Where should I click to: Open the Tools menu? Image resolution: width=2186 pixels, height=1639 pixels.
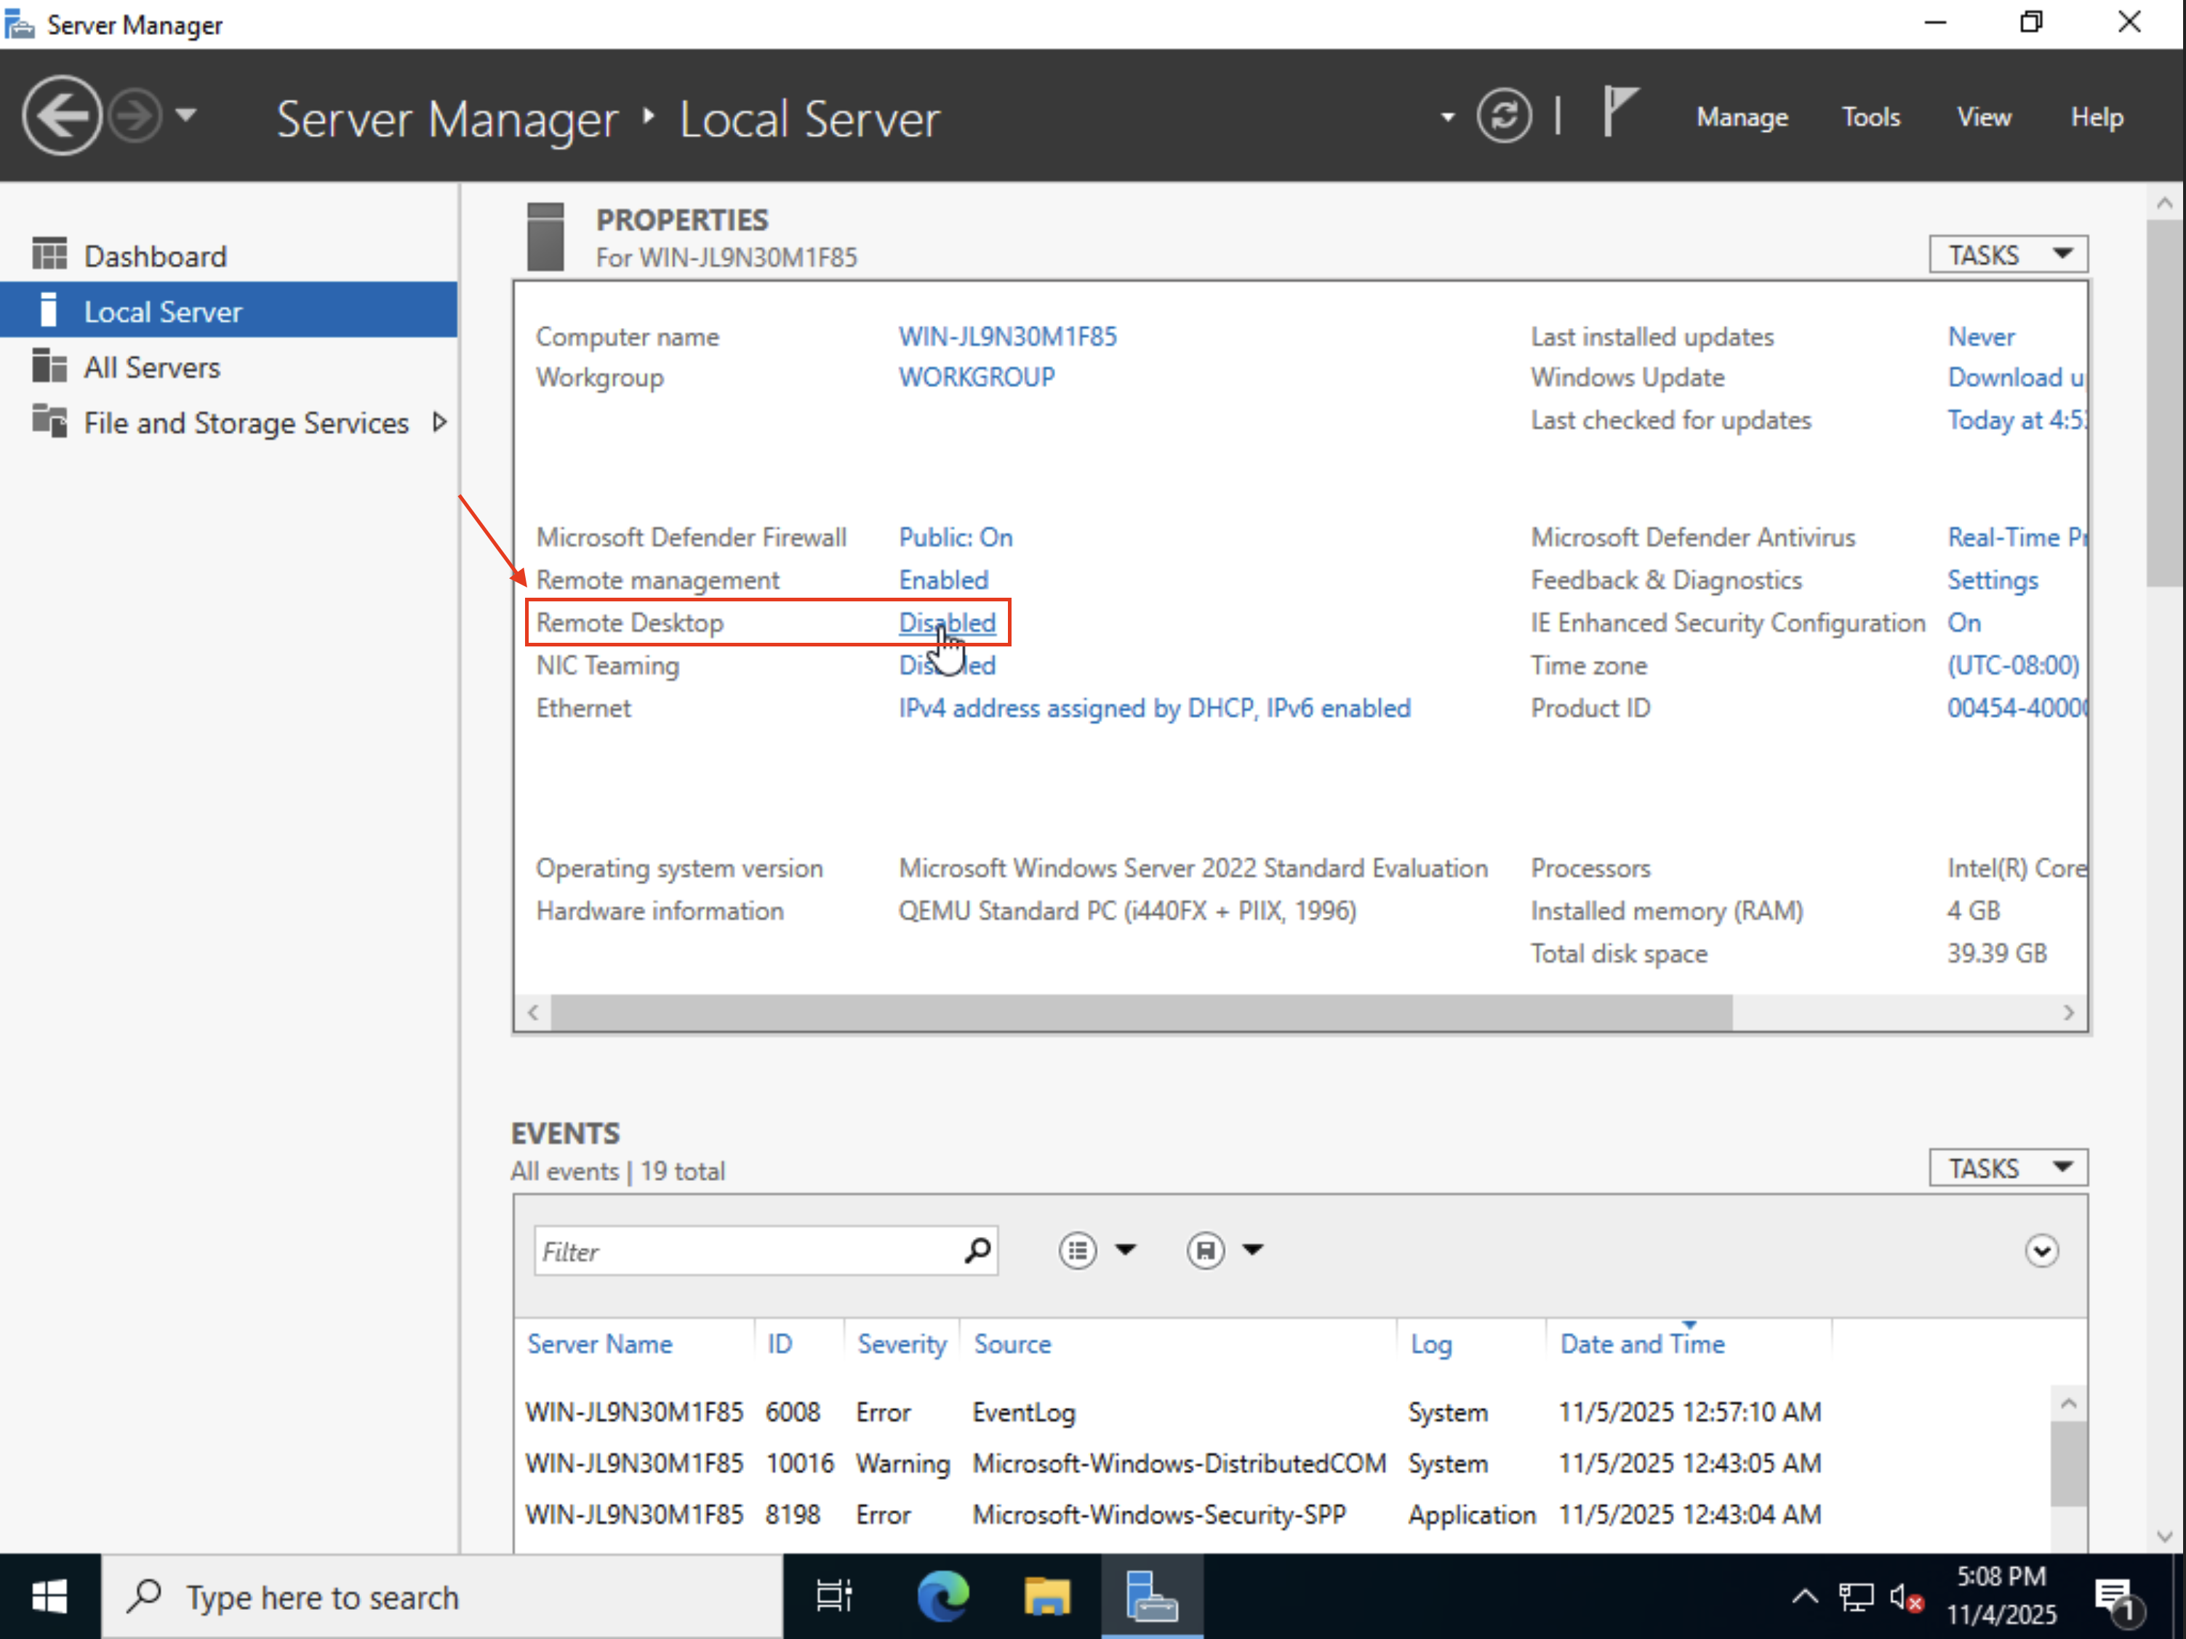[x=1870, y=116]
